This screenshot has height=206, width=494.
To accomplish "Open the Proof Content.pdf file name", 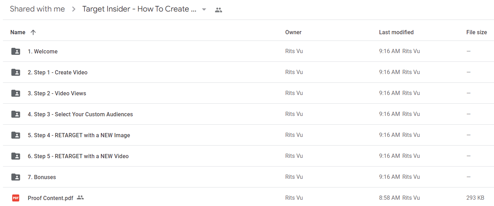I will pos(51,198).
